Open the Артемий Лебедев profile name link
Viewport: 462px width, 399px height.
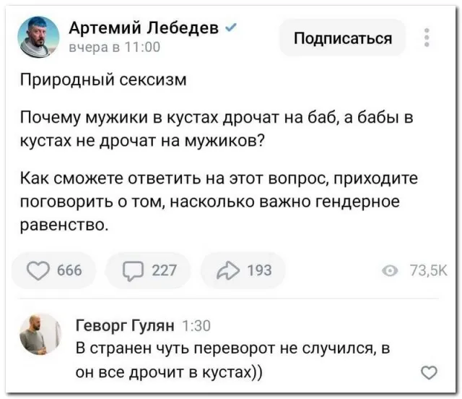(x=144, y=28)
